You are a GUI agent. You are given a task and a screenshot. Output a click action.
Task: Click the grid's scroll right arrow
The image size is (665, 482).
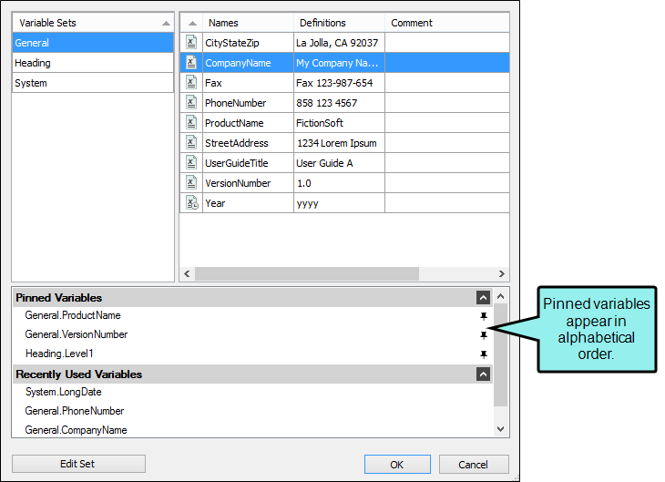502,273
